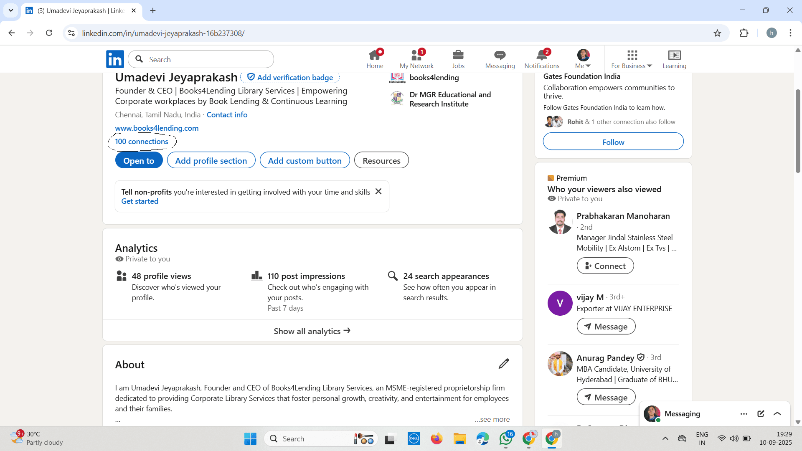Open the LinkedIn logo home link
Image resolution: width=802 pixels, height=451 pixels.
(x=115, y=59)
